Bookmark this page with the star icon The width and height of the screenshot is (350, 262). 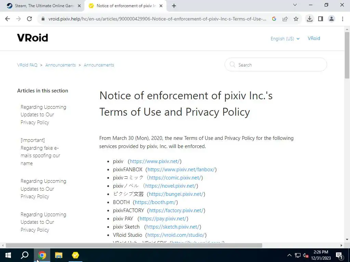click(x=296, y=19)
